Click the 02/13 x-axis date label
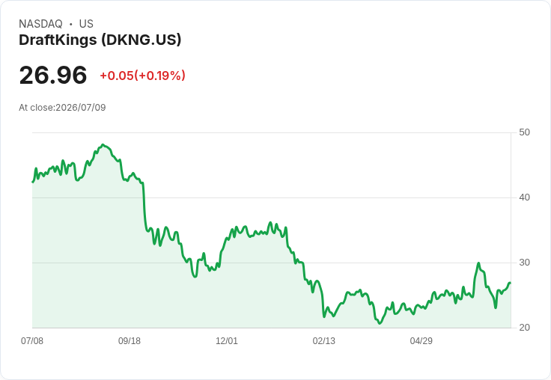551x380 pixels. 324,340
